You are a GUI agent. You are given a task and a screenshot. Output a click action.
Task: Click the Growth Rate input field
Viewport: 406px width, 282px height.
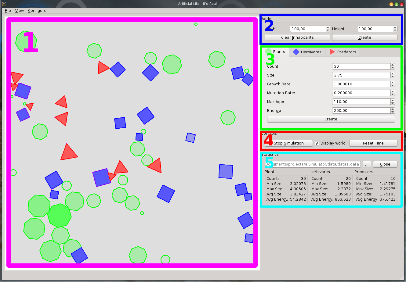[x=361, y=84]
